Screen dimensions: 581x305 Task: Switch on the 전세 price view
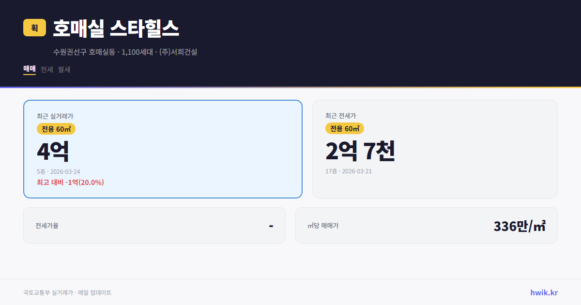(46, 69)
